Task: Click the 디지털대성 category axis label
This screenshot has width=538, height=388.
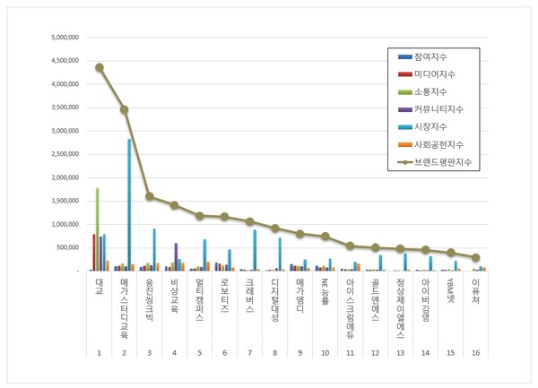Action: tap(275, 293)
